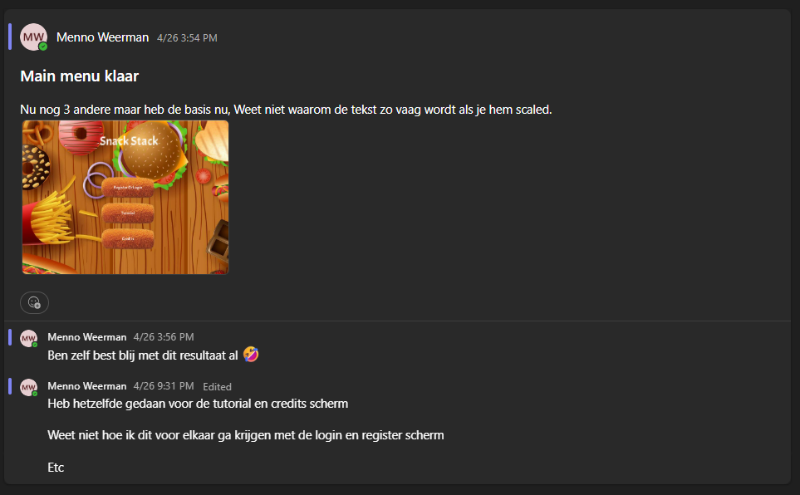The width and height of the screenshot is (800, 495).
Task: Click Menno Weerman's name on the main post
Action: point(102,37)
